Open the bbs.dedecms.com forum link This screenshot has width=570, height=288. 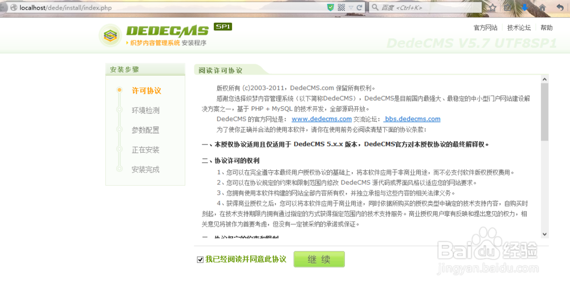412,119
